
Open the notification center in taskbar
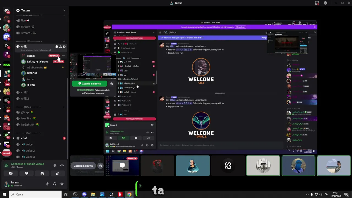pyautogui.click(x=346, y=194)
